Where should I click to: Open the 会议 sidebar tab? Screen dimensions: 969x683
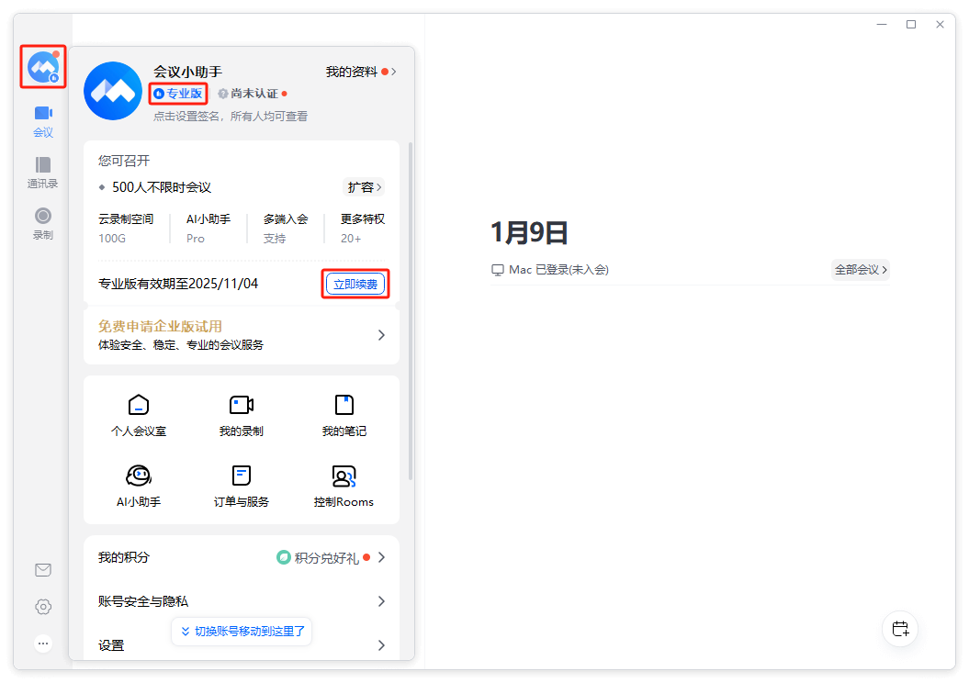click(x=42, y=122)
